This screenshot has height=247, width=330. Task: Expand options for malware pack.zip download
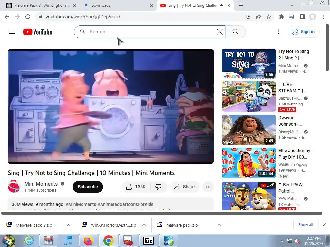pos(219,225)
